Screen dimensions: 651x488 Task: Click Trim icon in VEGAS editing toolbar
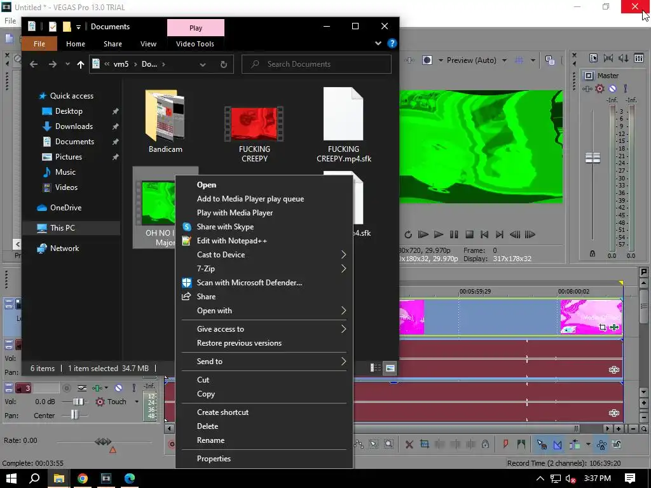pos(424,444)
